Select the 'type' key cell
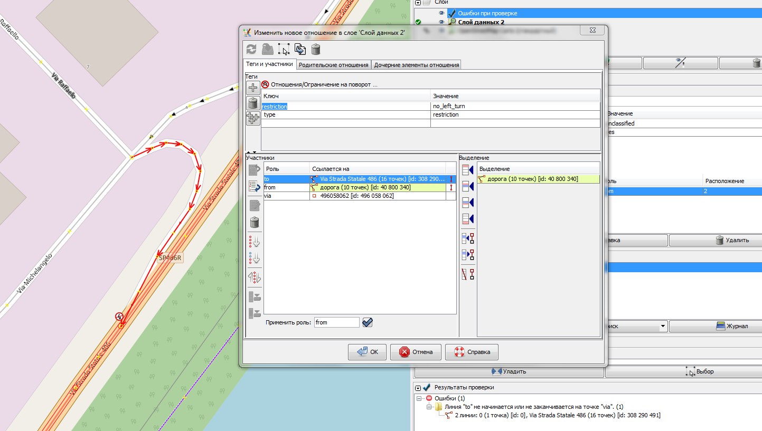This screenshot has height=431, width=762. [346, 114]
